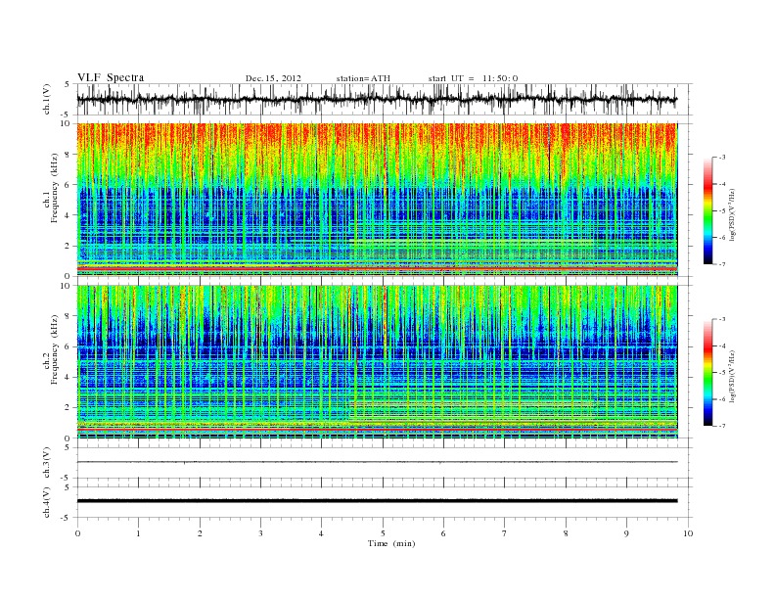Click the color scale bar beside ch.2 spectrogram
Image resolution: width=775 pixels, height=599 pixels.
tap(708, 372)
